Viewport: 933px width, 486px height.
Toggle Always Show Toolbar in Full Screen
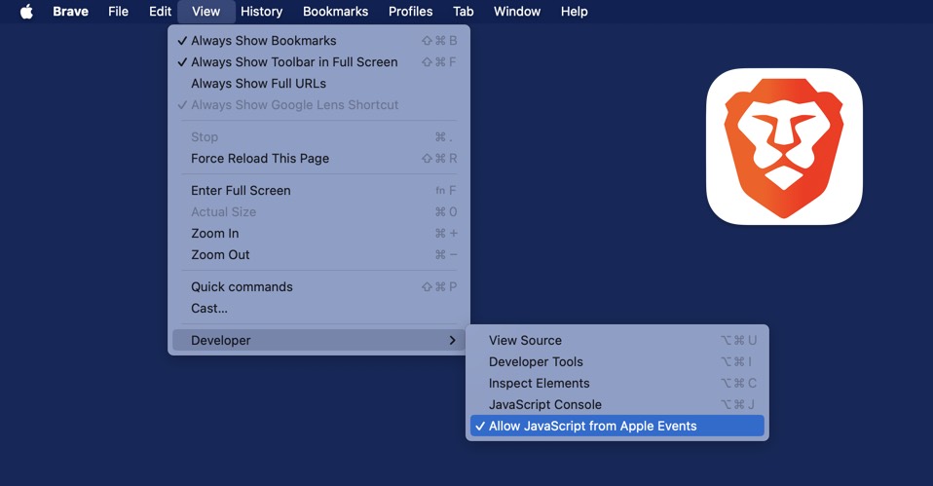pyautogui.click(x=318, y=62)
